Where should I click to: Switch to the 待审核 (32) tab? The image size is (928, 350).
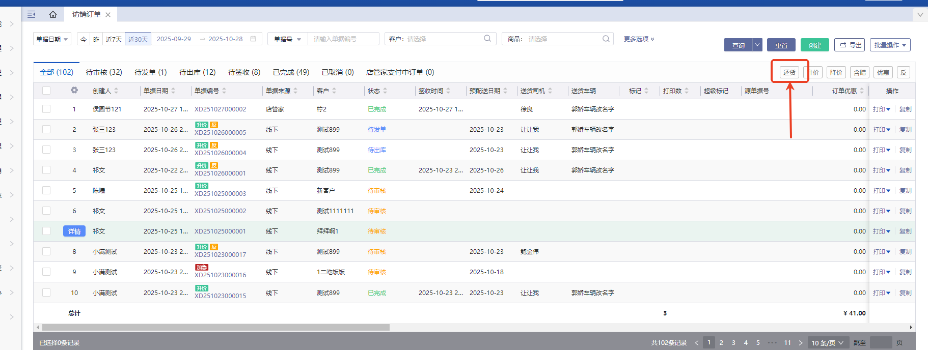click(x=104, y=72)
